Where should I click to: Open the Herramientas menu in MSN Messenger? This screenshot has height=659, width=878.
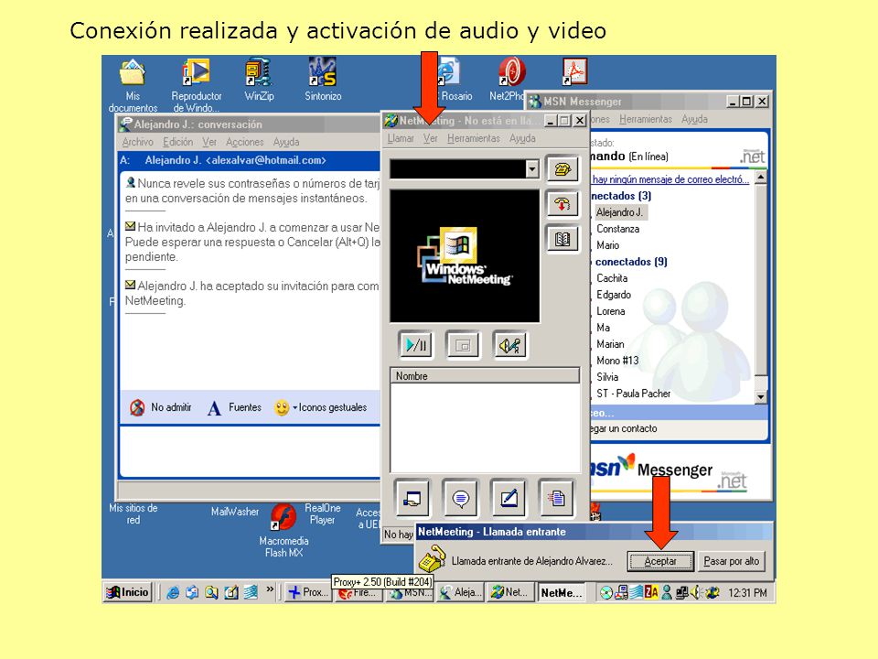pos(645,119)
